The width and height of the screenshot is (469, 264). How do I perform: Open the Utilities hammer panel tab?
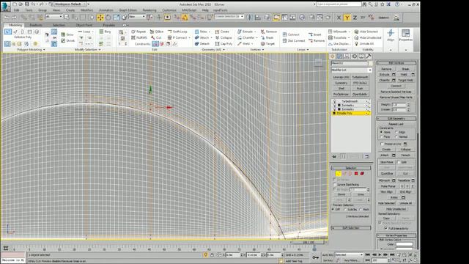click(x=369, y=56)
